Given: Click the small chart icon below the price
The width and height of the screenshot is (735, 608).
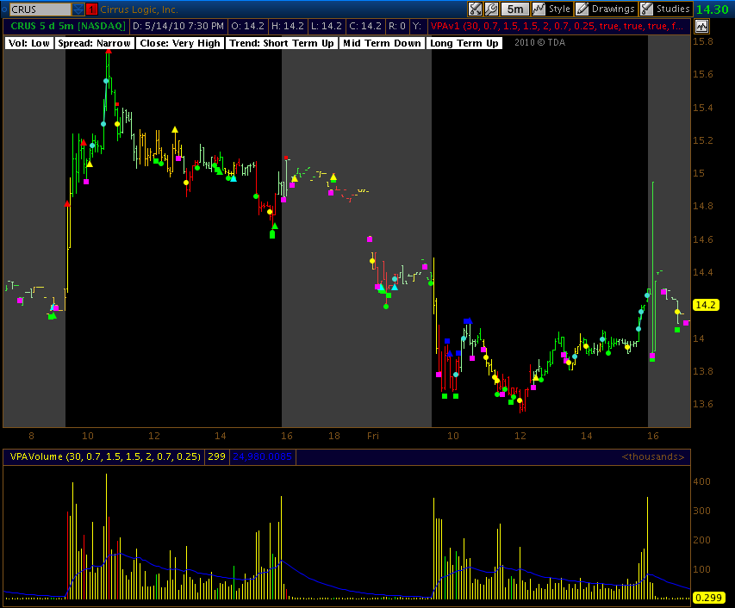Looking at the screenshot, I should click(701, 27).
